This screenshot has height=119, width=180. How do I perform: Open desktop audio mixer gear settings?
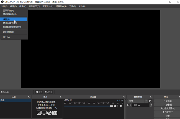tap(121, 106)
